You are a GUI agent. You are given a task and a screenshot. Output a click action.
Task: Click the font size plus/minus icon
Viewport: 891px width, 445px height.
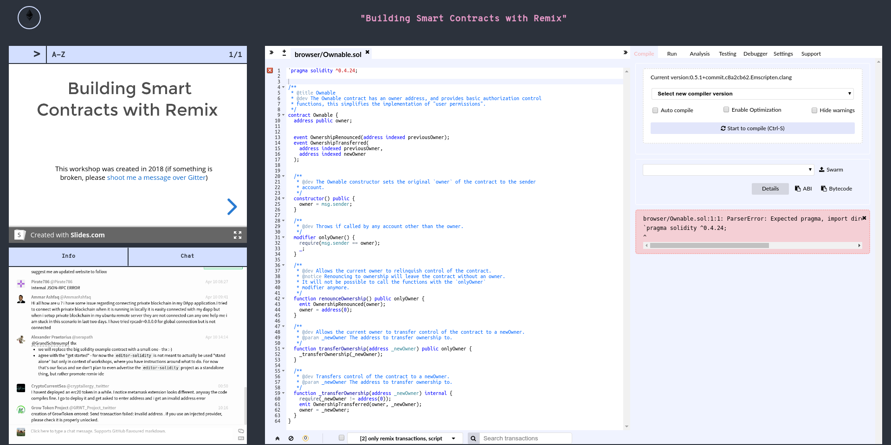point(284,53)
